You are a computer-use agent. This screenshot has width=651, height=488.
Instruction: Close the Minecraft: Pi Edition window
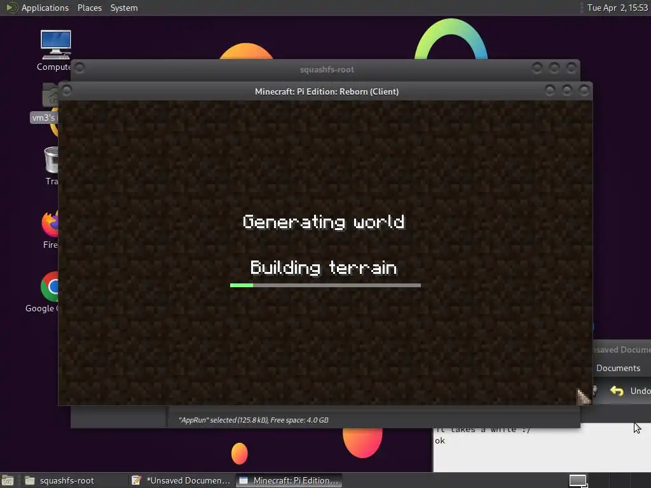tap(584, 90)
